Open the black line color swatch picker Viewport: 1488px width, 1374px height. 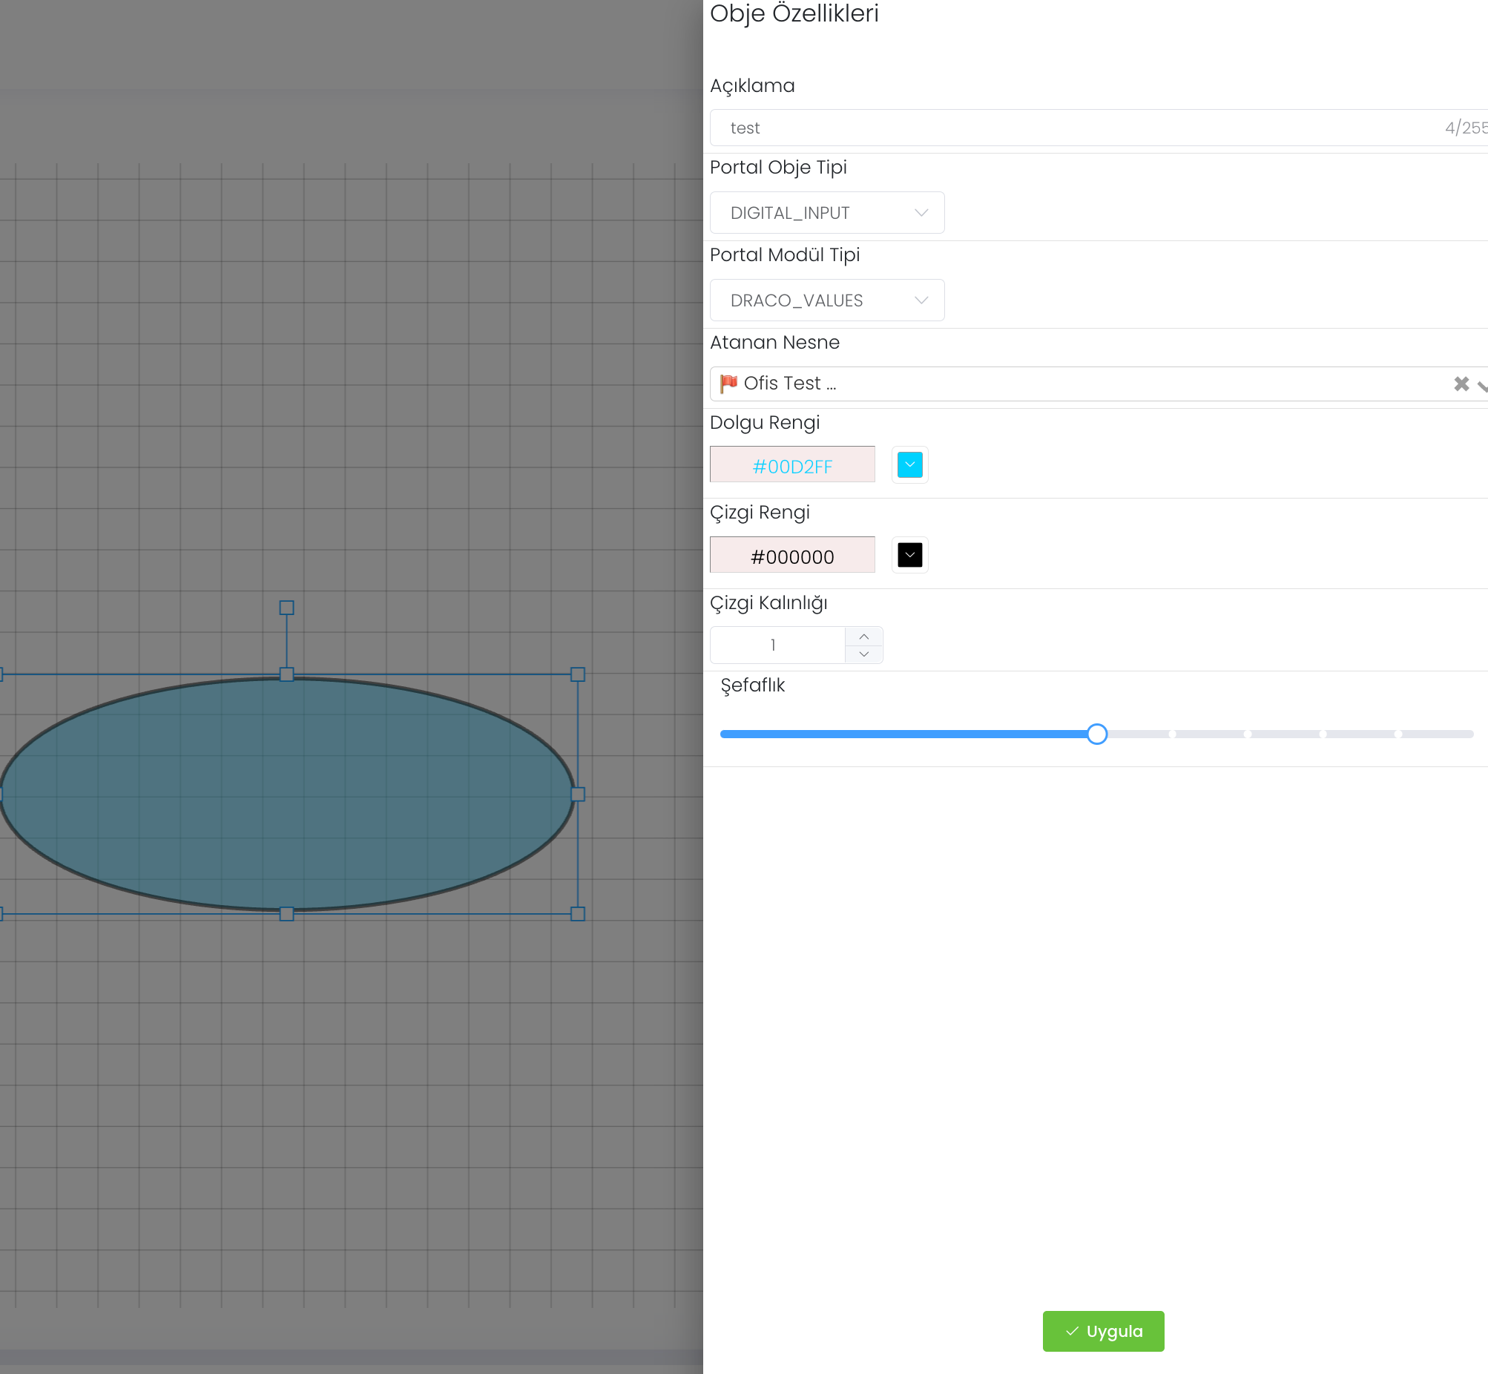pos(909,555)
